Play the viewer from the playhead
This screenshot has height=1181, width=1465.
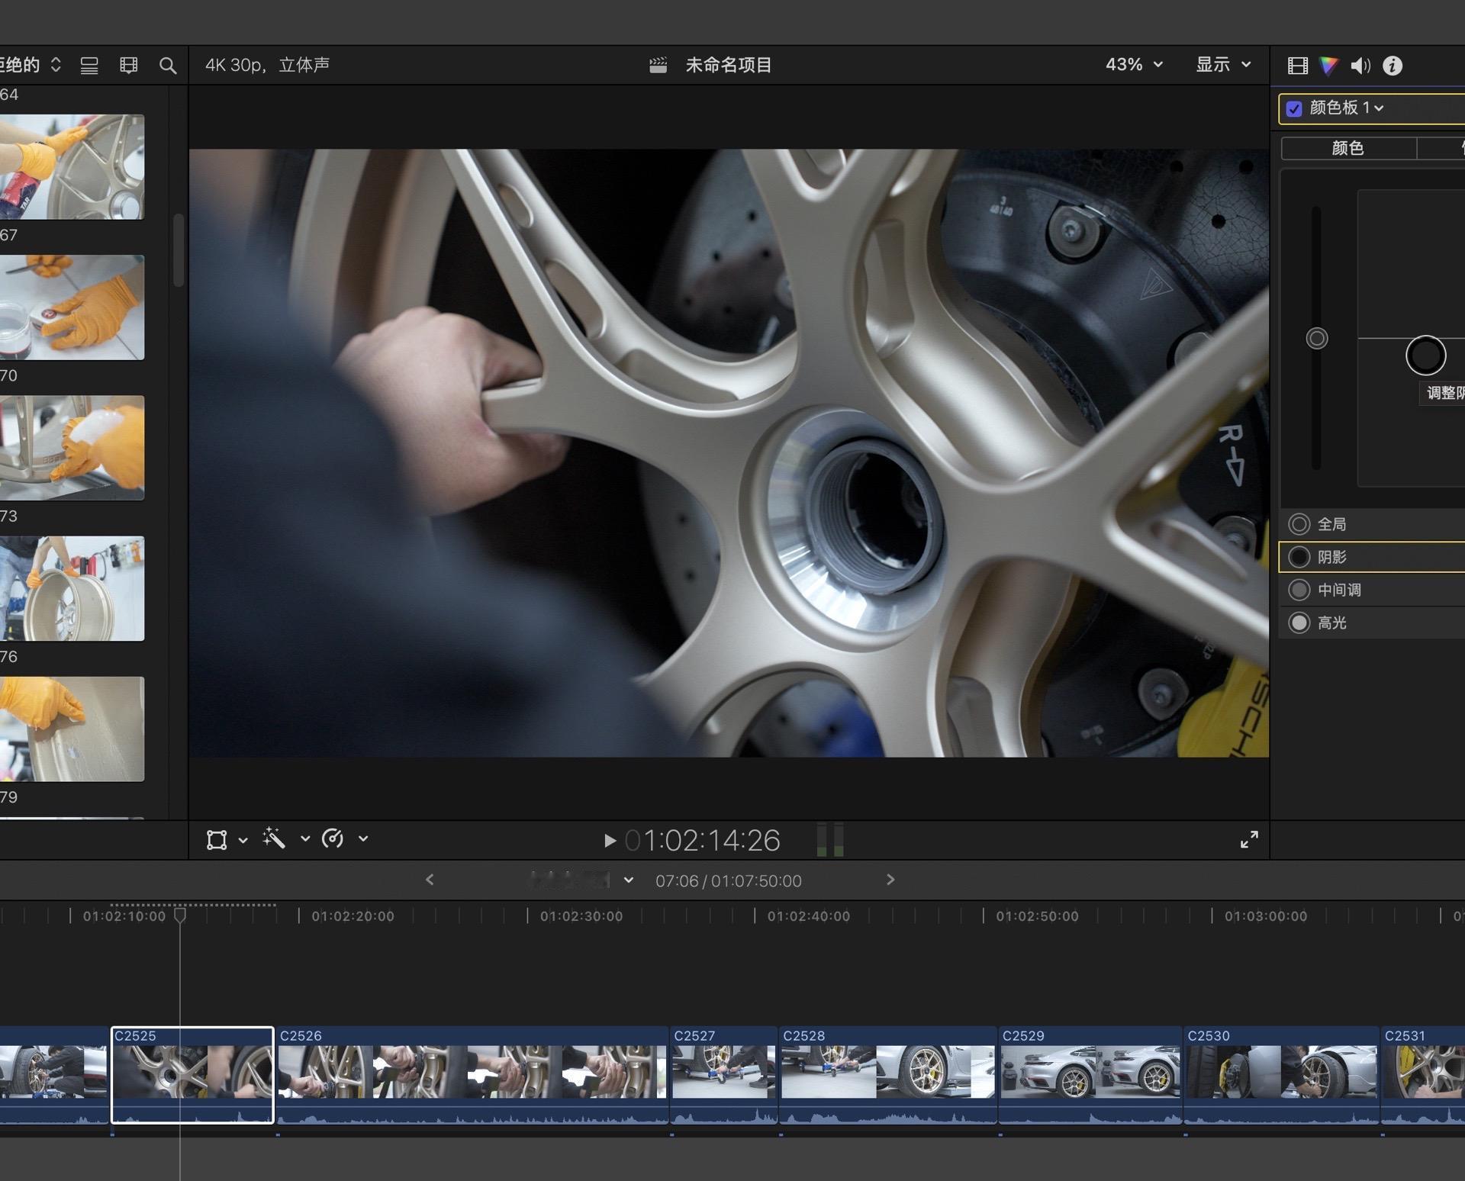(610, 841)
